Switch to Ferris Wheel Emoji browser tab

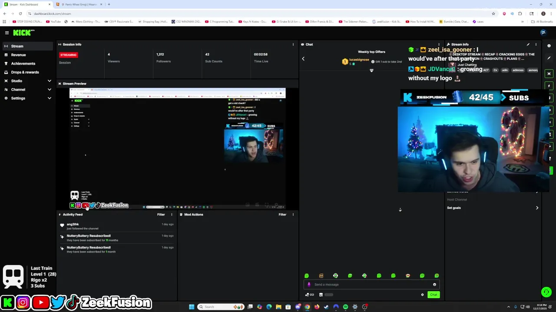click(x=79, y=4)
